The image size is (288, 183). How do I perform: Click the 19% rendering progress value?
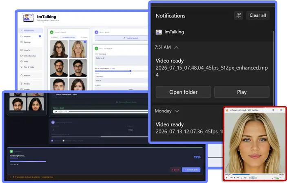197,157
